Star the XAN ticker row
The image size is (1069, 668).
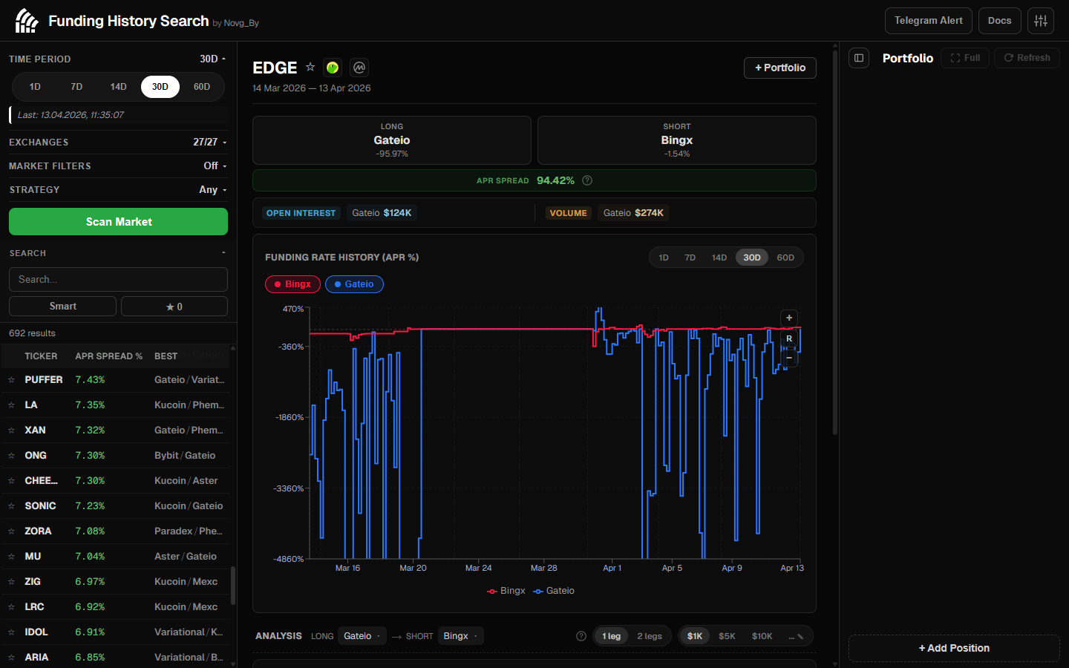pyautogui.click(x=11, y=430)
